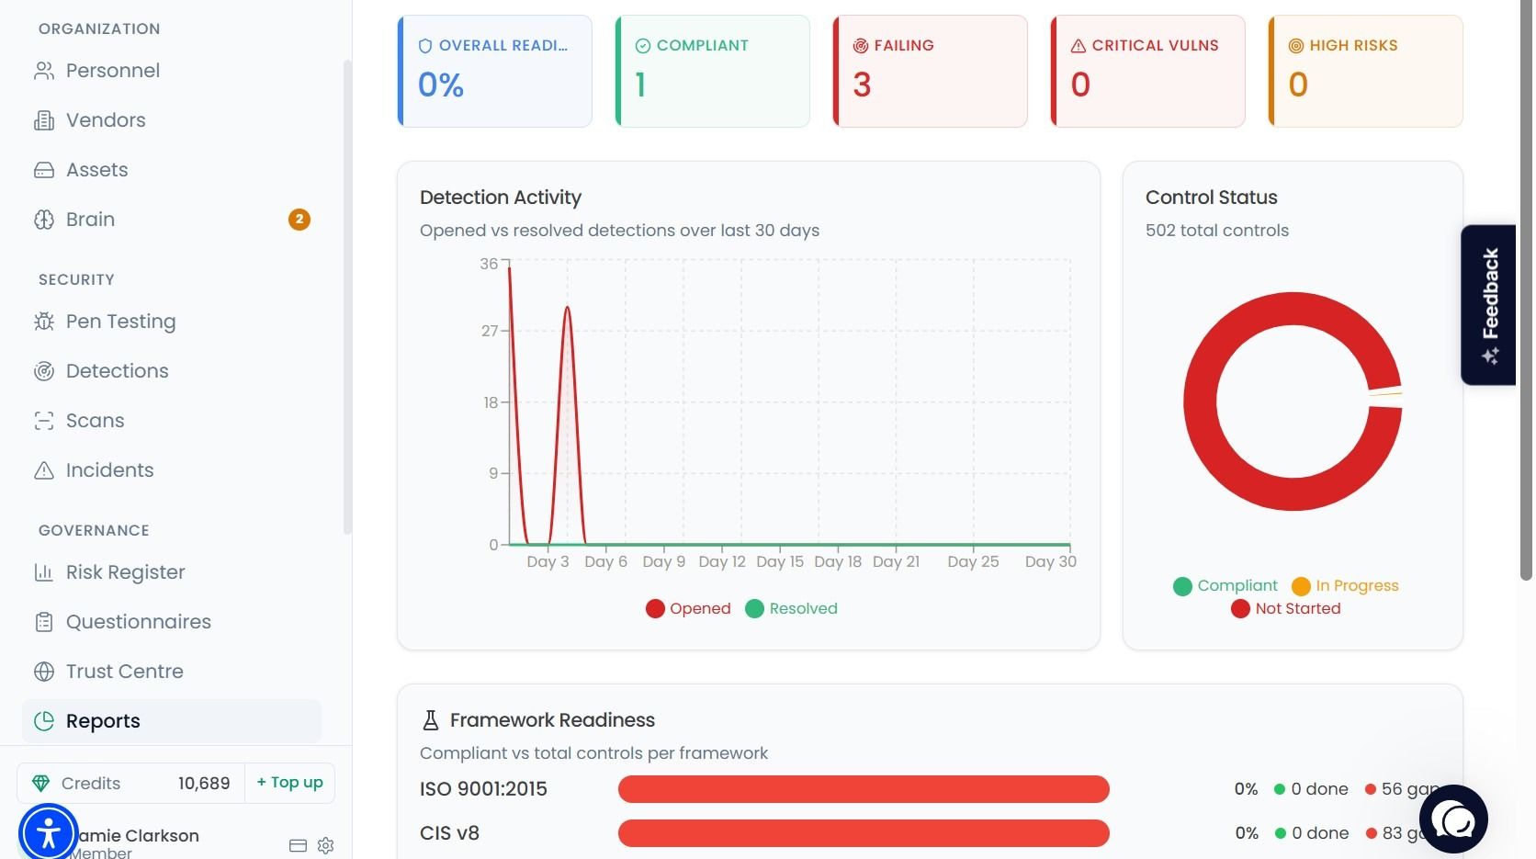The width and height of the screenshot is (1536, 859).
Task: Click the Brain notification badge
Action: (x=299, y=220)
